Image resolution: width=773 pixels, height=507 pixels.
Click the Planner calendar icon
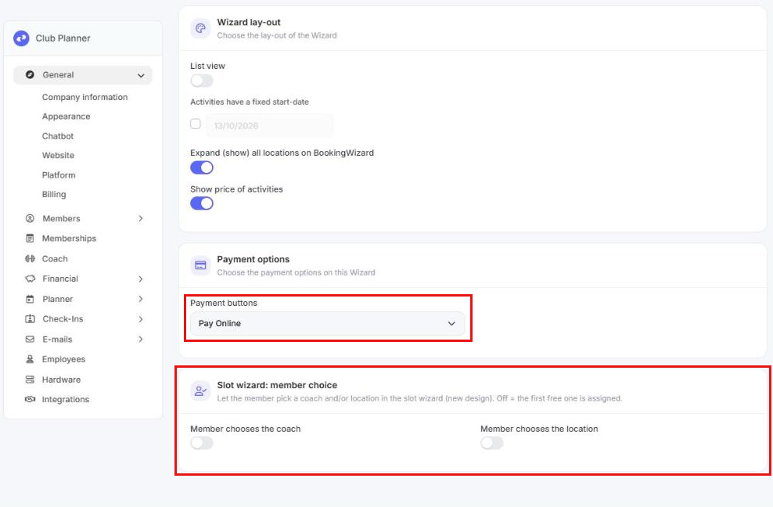[30, 300]
